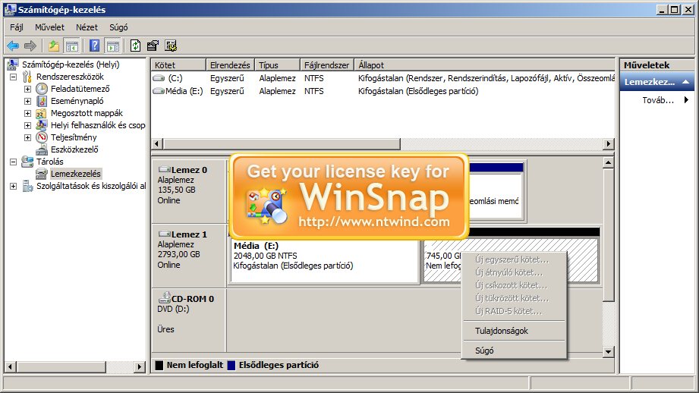Screen dimensions: 699x393
Task: Click the Helyi felhasználók users icon
Action: (42, 125)
